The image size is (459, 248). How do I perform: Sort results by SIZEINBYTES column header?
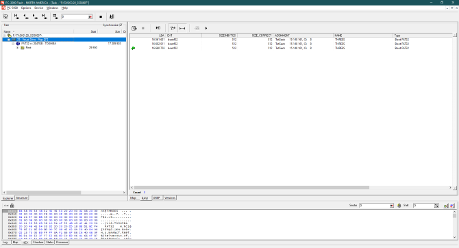219,36
